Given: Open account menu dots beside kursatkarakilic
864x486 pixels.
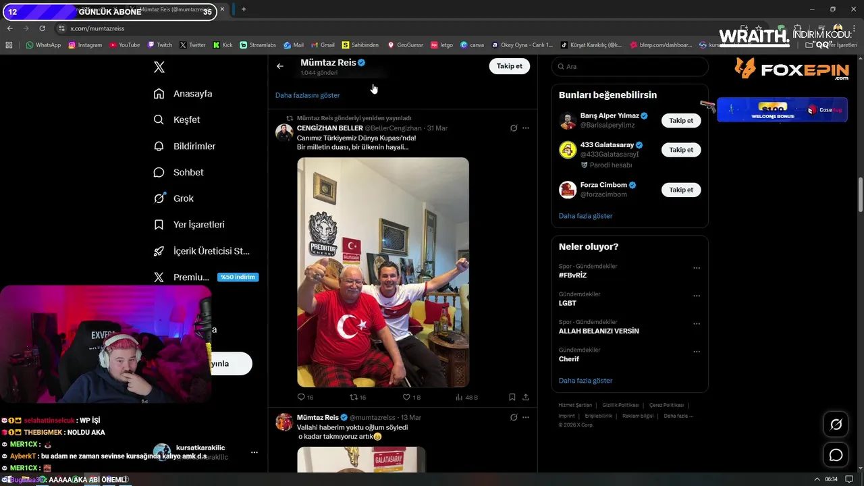Looking at the screenshot, I should (254, 452).
